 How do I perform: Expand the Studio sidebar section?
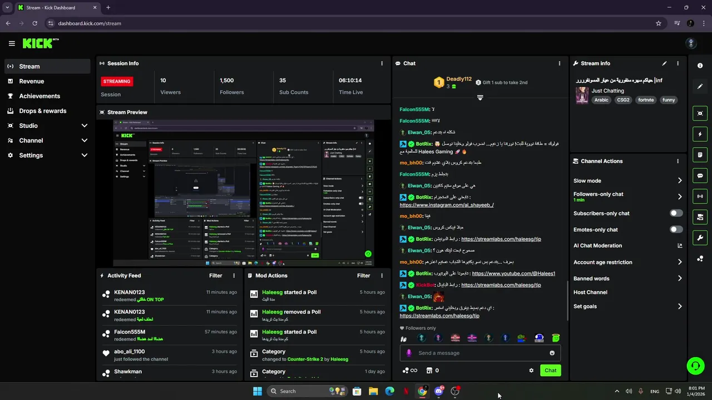click(85, 126)
